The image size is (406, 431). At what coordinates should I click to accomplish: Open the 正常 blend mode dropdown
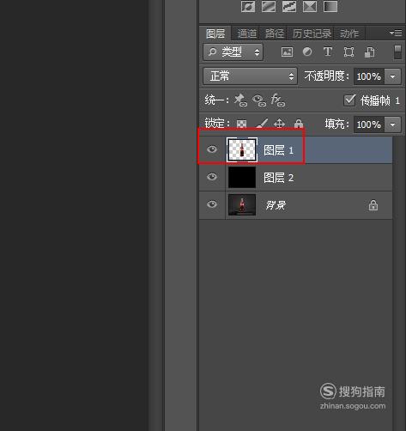click(251, 76)
